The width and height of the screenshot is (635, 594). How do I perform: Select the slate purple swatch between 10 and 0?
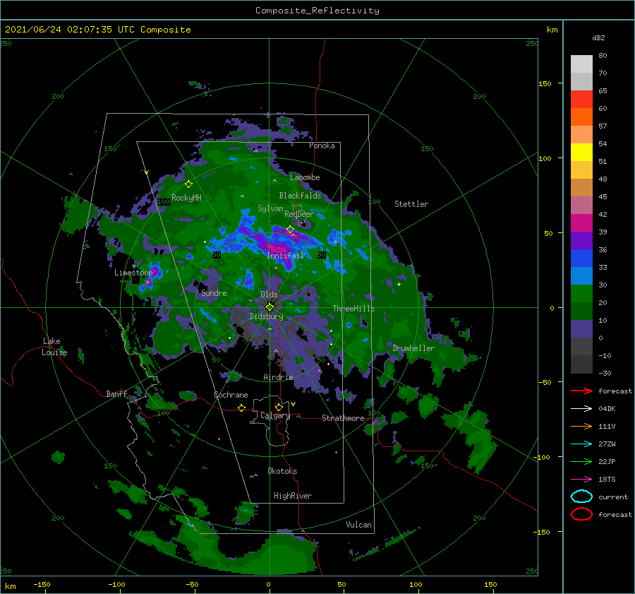tap(581, 329)
